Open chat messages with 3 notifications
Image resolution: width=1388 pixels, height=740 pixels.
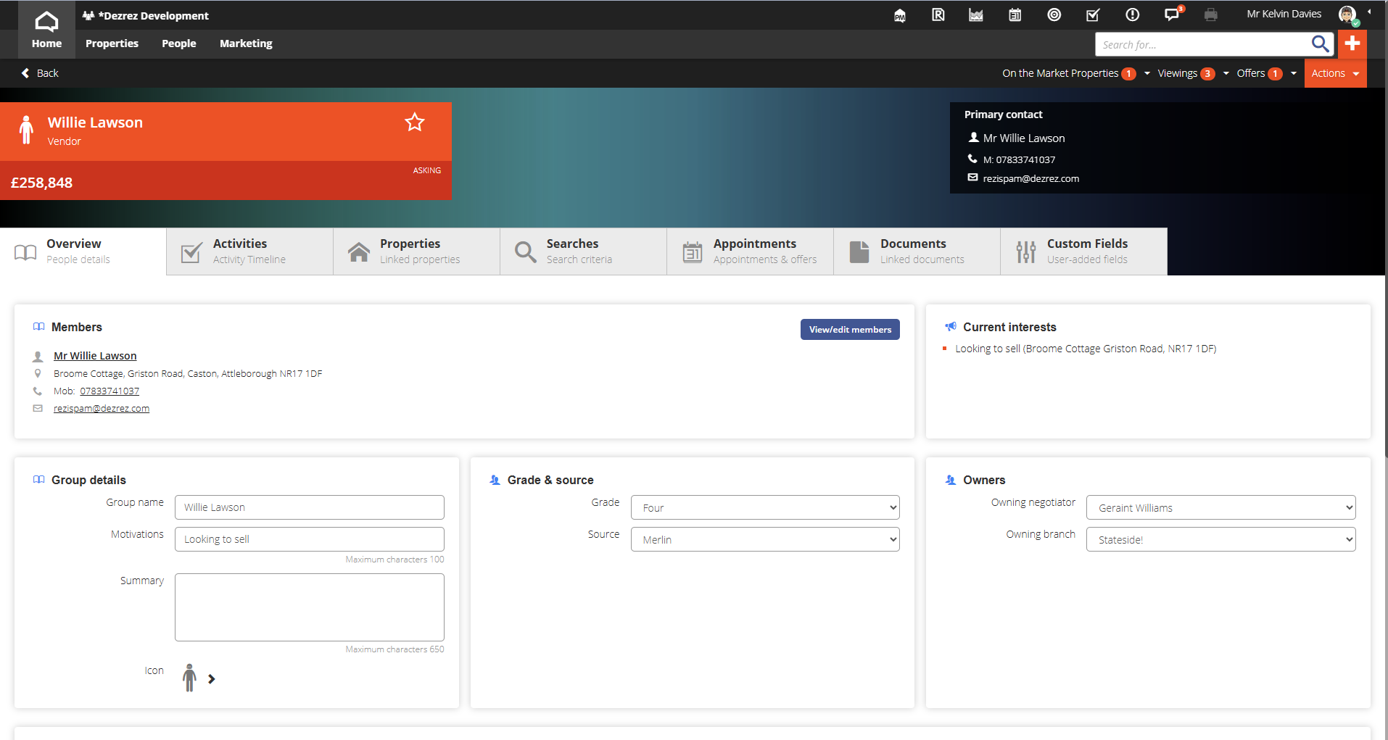pyautogui.click(x=1172, y=15)
